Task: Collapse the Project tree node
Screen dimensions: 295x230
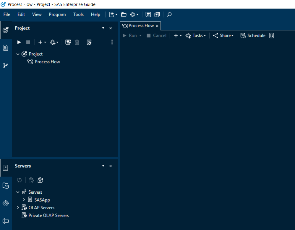Action: click(18, 54)
